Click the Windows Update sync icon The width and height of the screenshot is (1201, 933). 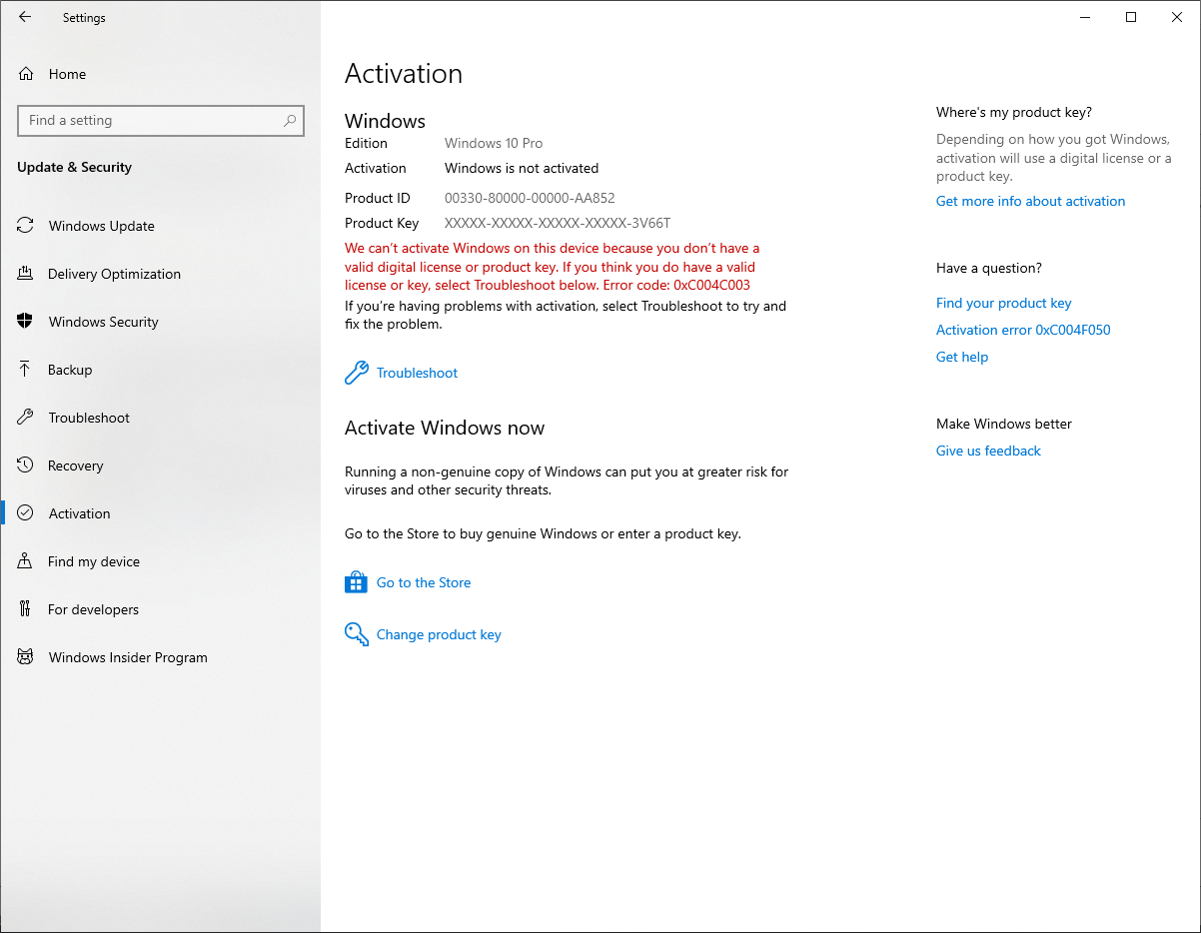tap(26, 226)
